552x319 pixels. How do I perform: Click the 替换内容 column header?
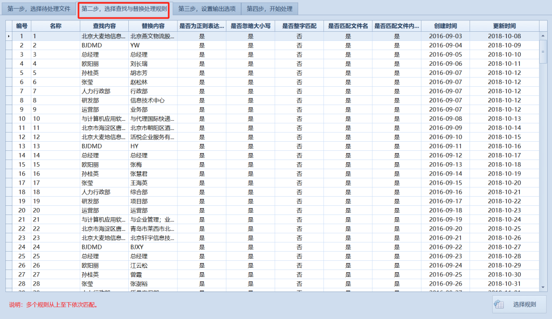coord(153,26)
